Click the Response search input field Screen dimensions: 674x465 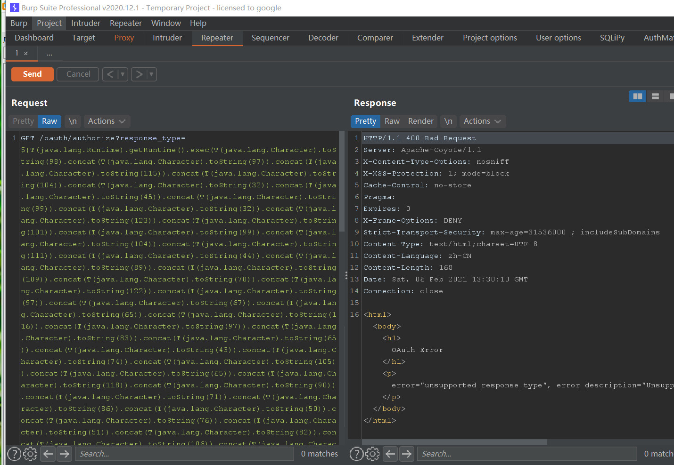[527, 454]
